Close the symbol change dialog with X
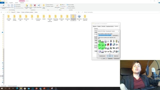Viewport: 160px width, 90px height. (x=118, y=31)
